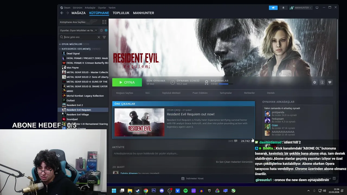Open the notifications bell

tap(283, 8)
